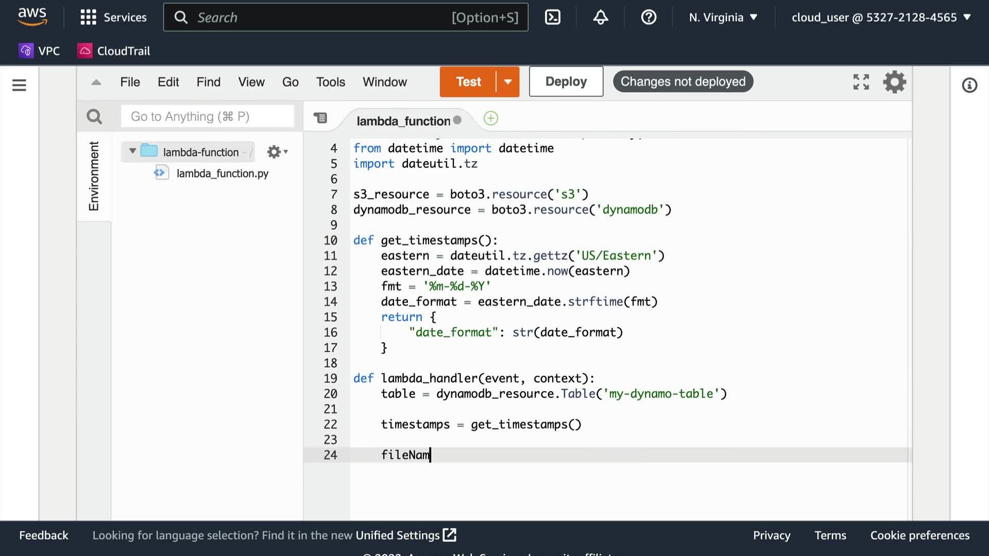Collapse the lambda-function folder tree

pos(132,151)
